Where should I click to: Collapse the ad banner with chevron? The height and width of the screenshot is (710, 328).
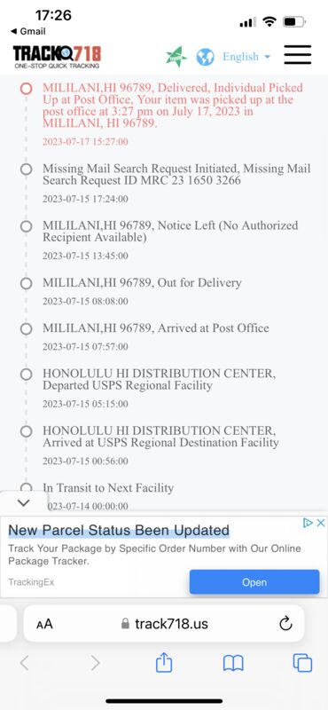tap(24, 502)
